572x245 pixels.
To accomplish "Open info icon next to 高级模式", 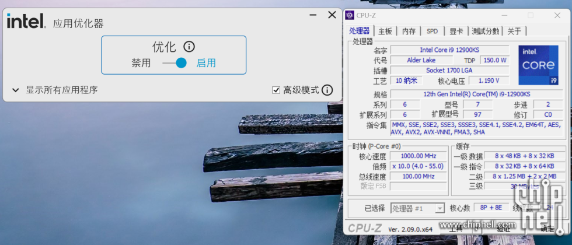I will 327,90.
